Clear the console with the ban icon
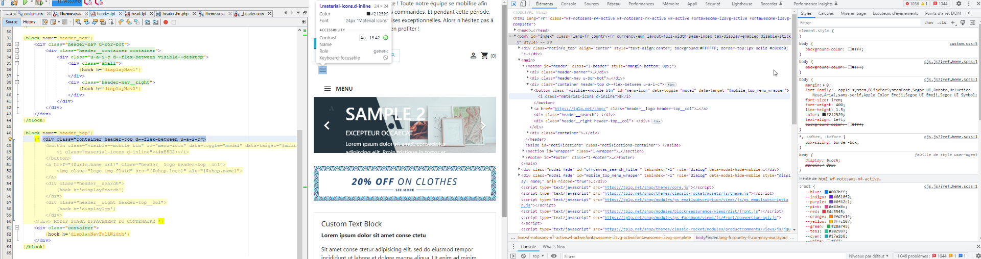This screenshot has height=259, width=981. 524,256
